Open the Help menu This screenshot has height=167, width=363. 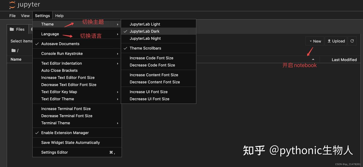(x=59, y=15)
